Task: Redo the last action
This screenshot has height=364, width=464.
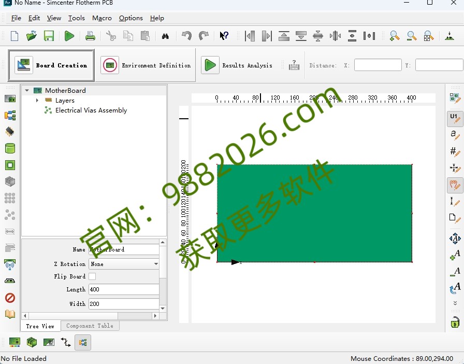Action: click(x=204, y=36)
